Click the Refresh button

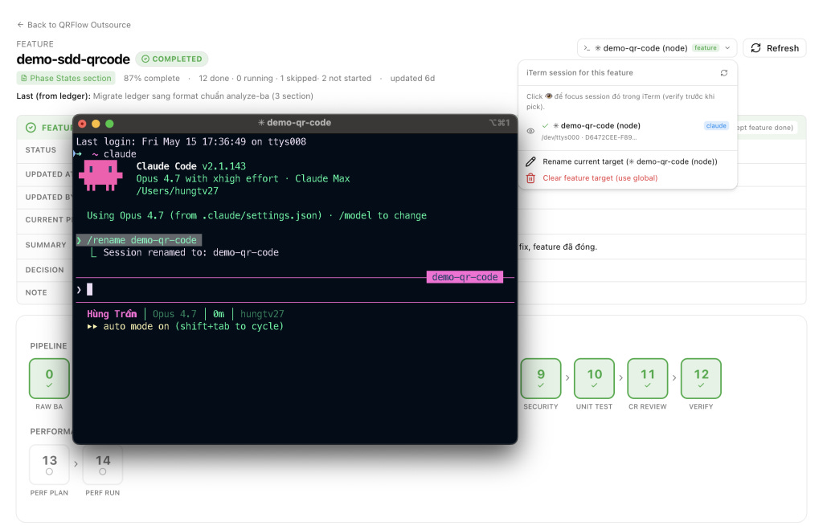[774, 48]
